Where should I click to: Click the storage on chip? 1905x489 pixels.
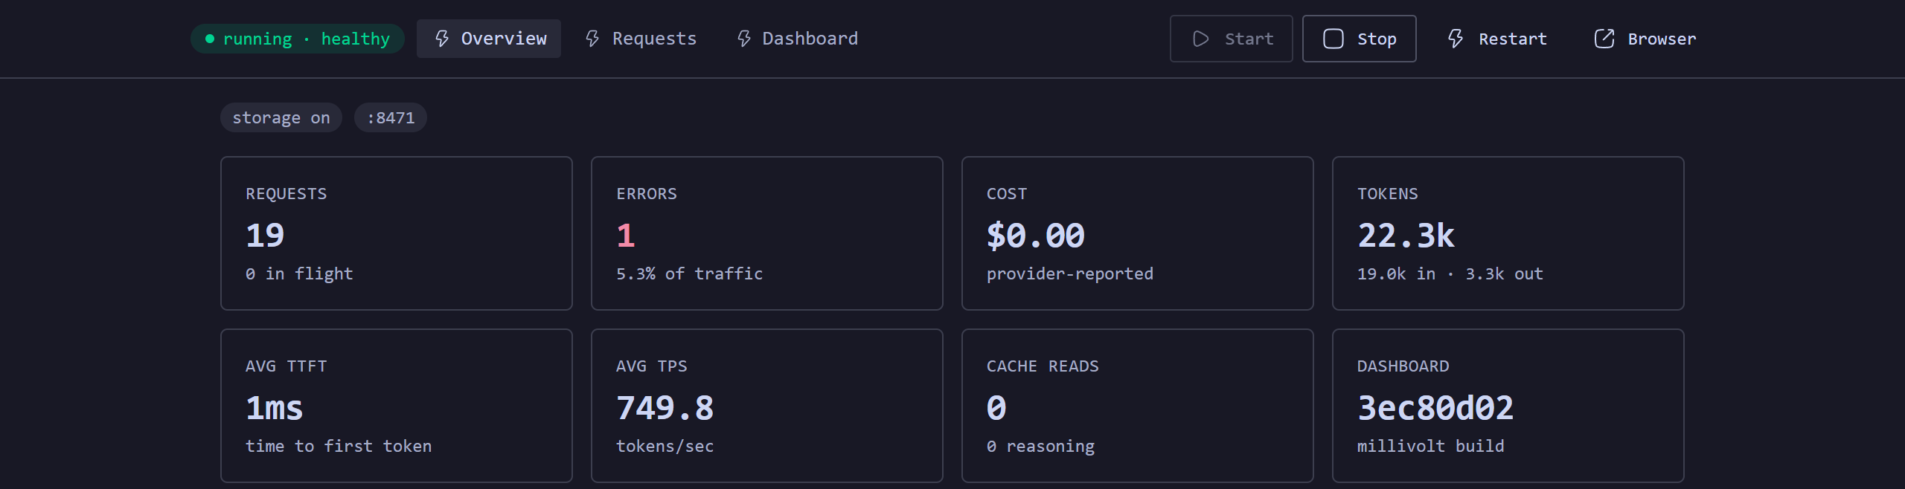pyautogui.click(x=281, y=117)
